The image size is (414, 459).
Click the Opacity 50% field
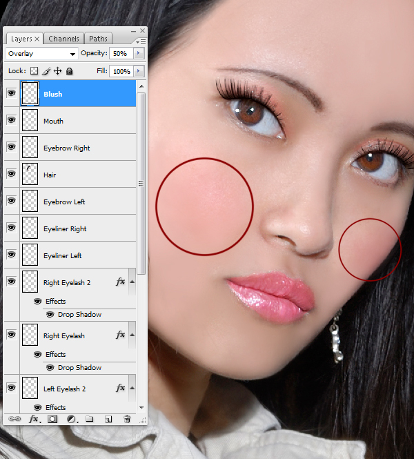pyautogui.click(x=121, y=53)
